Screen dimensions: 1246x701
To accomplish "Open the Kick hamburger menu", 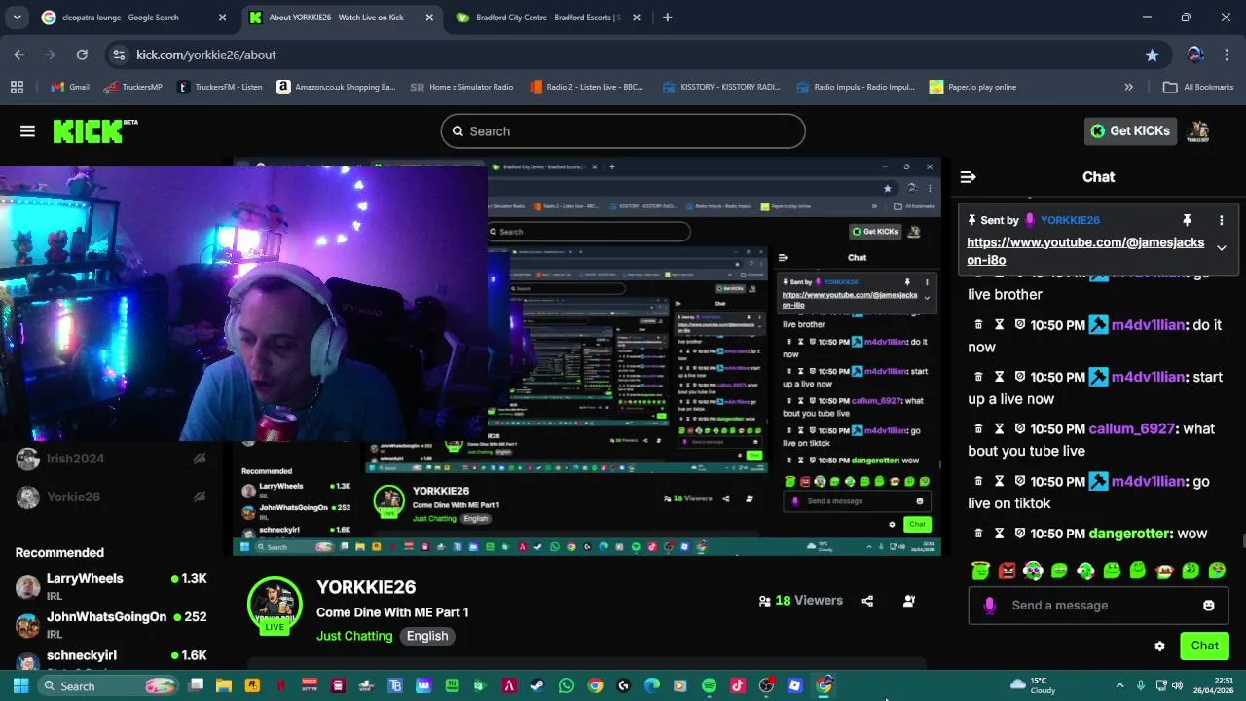I will 27,131.
